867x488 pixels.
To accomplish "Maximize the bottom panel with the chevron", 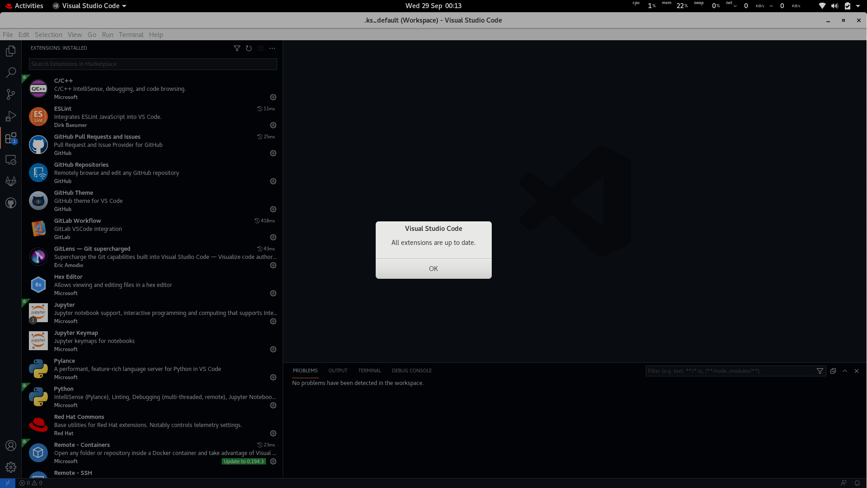I will (x=844, y=371).
